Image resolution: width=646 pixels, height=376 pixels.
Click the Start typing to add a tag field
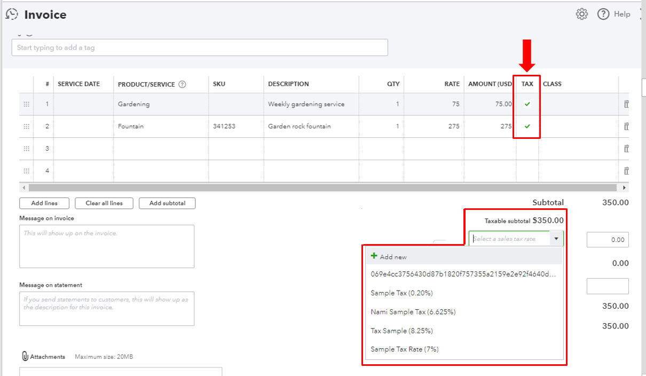[199, 48]
